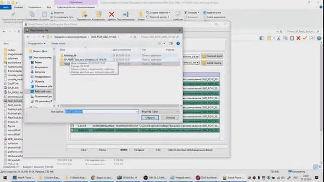Click the search box in the dialog

click(x=159, y=37)
